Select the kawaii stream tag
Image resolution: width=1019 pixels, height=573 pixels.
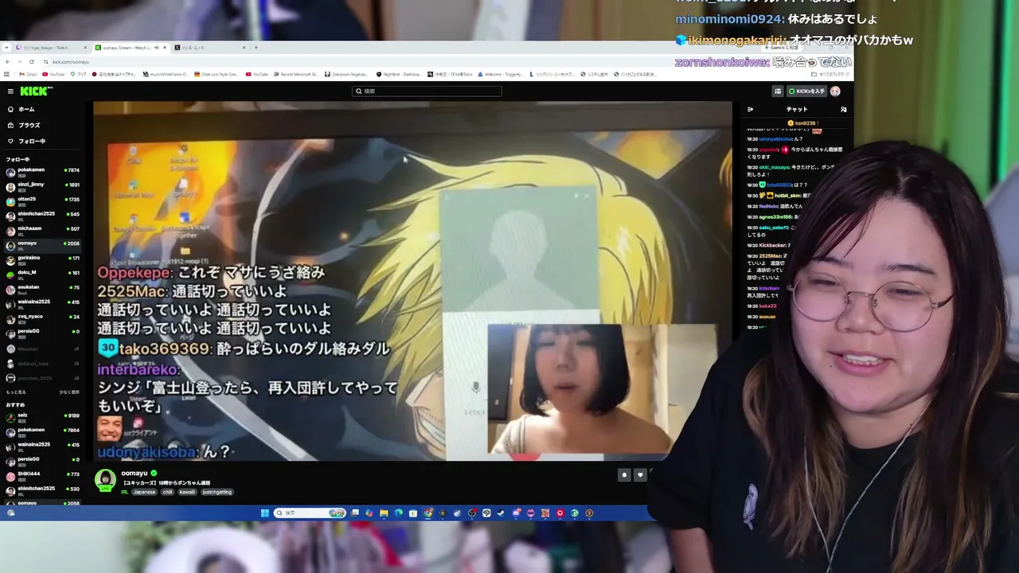pos(187,493)
